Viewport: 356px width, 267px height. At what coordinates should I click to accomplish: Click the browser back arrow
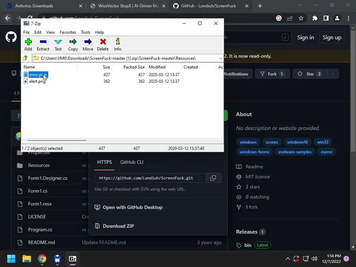pos(8,18)
